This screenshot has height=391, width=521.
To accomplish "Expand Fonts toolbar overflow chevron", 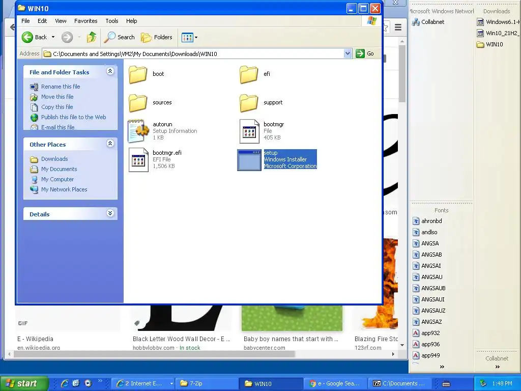I will pyautogui.click(x=442, y=367).
